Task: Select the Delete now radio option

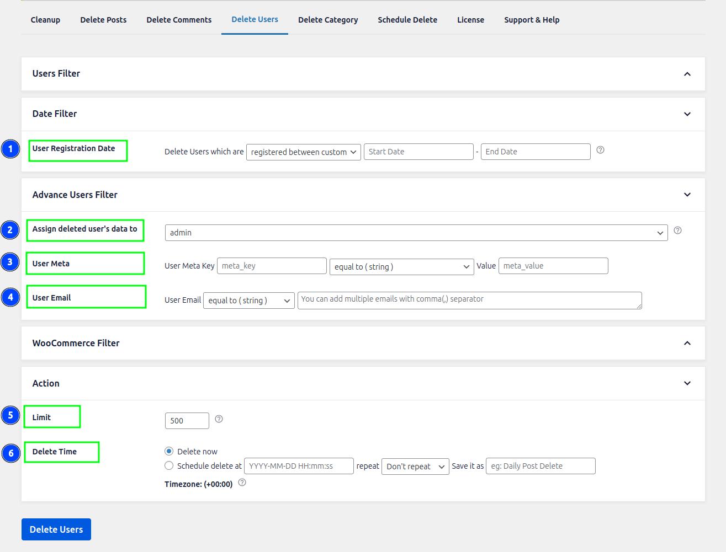Action: pos(169,451)
